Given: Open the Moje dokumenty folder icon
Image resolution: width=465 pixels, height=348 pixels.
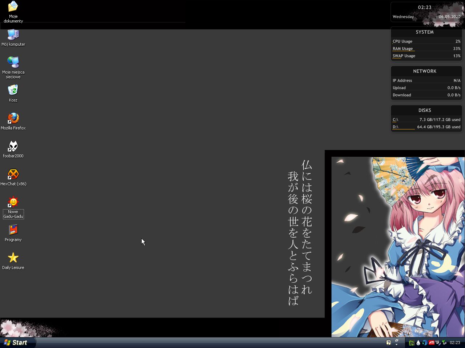Looking at the screenshot, I should click(x=13, y=12).
